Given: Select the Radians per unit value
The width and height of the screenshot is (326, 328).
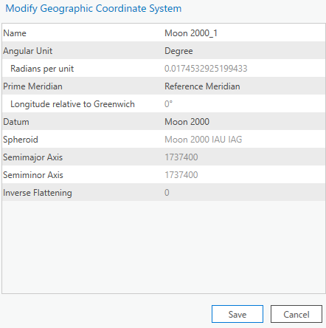Looking at the screenshot, I should tap(206, 69).
